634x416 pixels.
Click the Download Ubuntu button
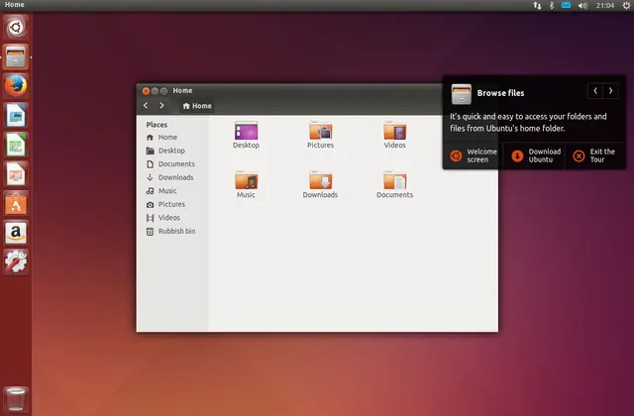(x=534, y=156)
